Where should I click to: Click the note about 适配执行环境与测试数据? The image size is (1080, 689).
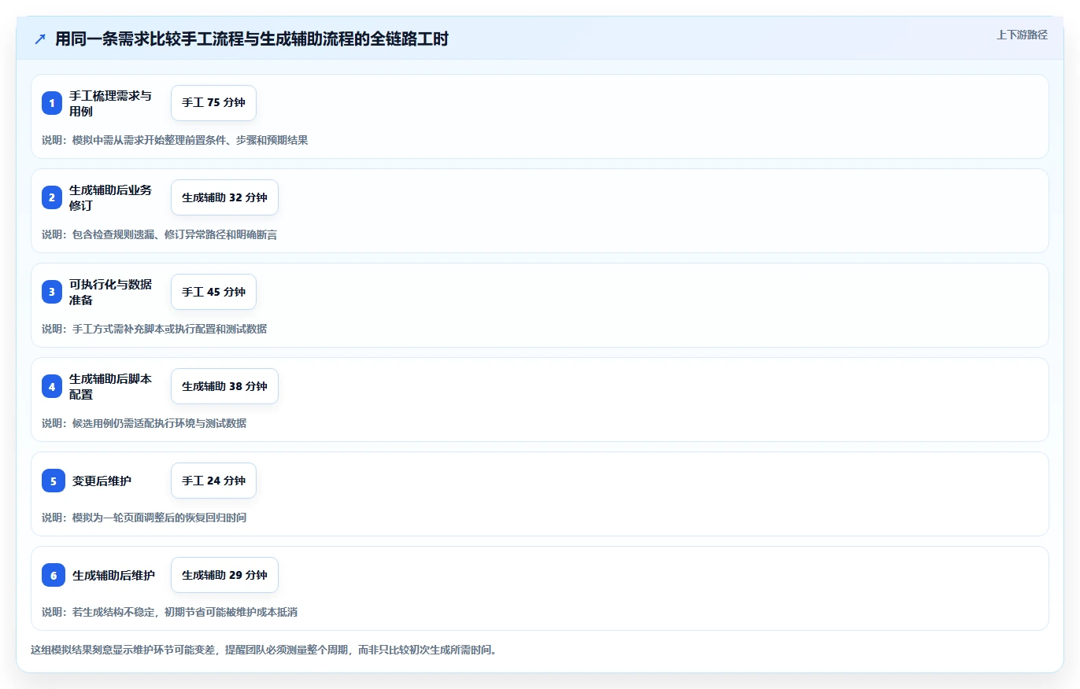pos(144,423)
